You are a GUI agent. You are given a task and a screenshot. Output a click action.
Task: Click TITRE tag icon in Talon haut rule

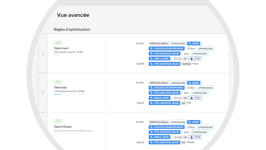191,59
